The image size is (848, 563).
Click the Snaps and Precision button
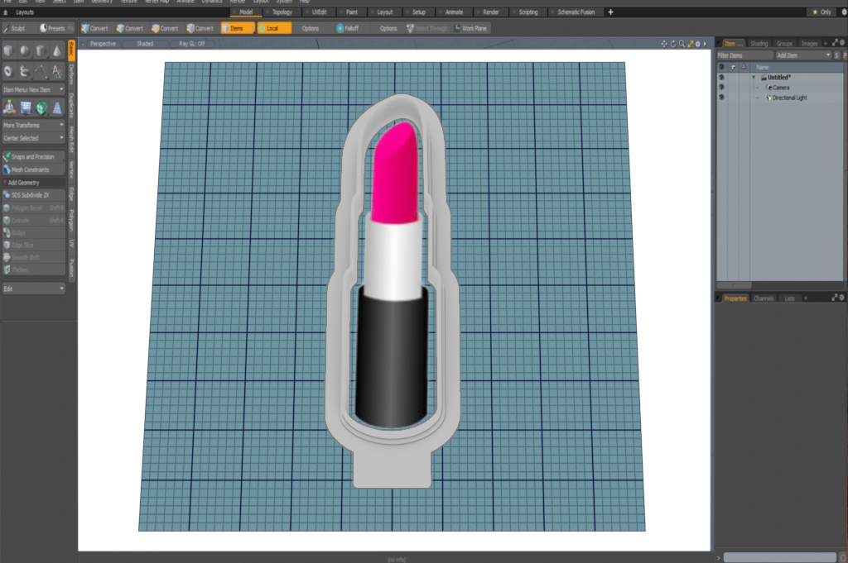pos(33,156)
